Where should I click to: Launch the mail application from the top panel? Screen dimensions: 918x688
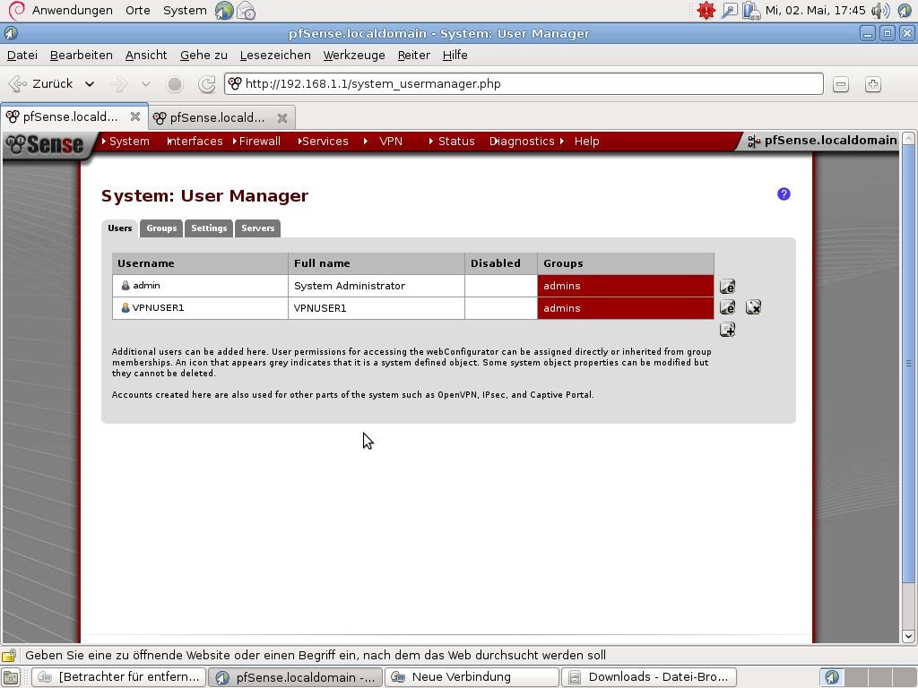[246, 11]
